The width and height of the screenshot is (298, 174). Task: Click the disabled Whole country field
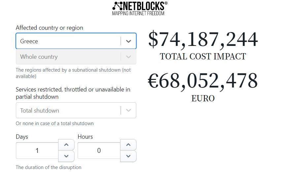[76, 57]
